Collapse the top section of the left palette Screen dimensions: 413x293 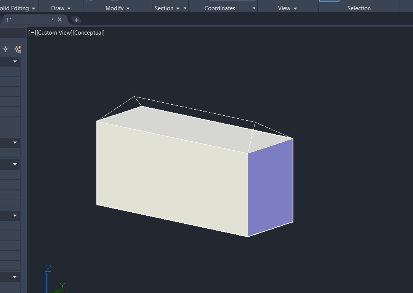pos(15,61)
